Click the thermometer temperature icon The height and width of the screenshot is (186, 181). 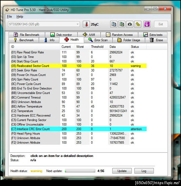point(86,24)
